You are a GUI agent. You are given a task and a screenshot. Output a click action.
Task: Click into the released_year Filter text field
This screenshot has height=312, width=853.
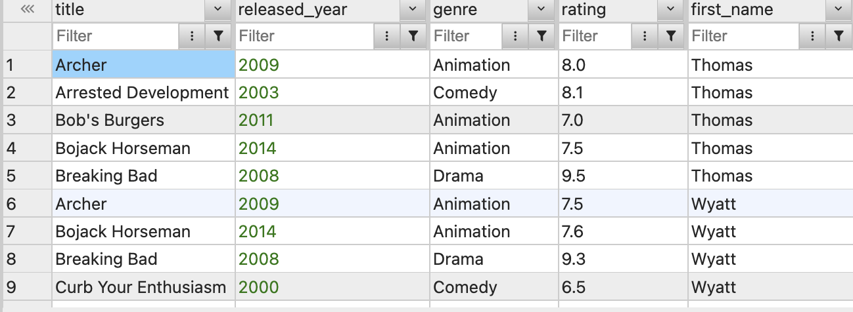click(304, 36)
